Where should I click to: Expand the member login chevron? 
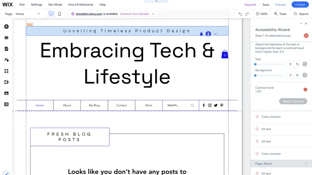[215, 34]
